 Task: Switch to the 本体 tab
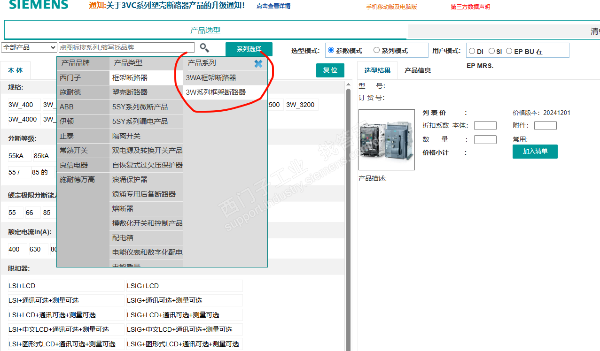tap(15, 70)
